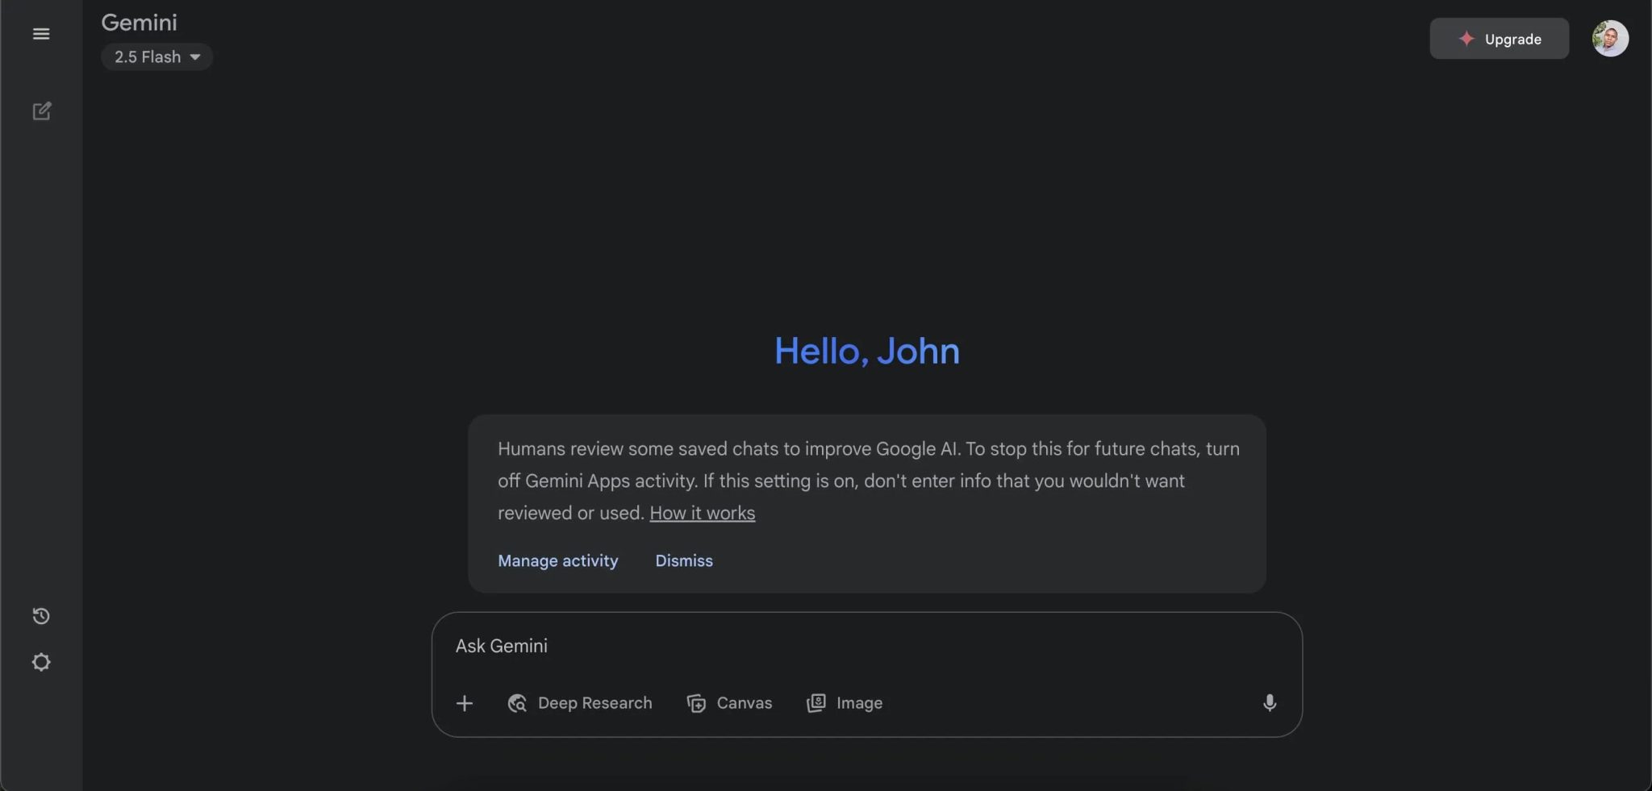The image size is (1652, 791).
Task: Open the How it works link
Action: point(701,513)
